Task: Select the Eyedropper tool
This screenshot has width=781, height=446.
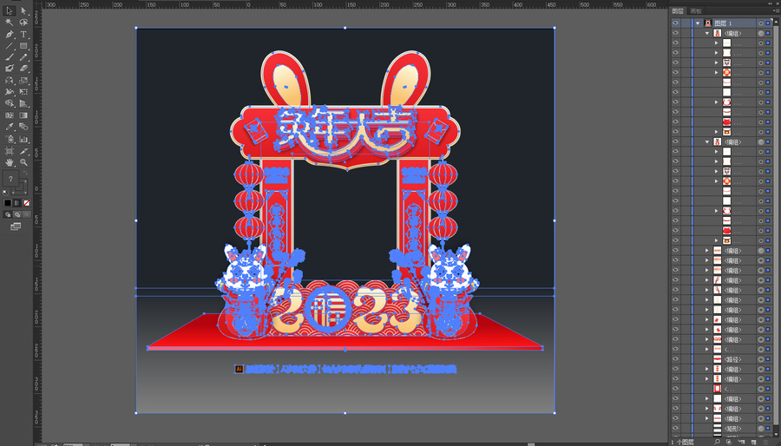Action: 10,127
